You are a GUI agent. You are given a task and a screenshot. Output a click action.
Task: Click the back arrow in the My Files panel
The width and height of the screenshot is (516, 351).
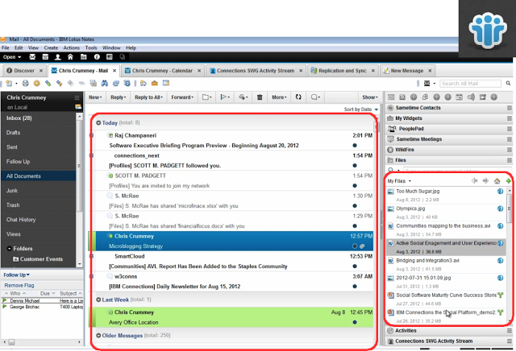(475, 181)
